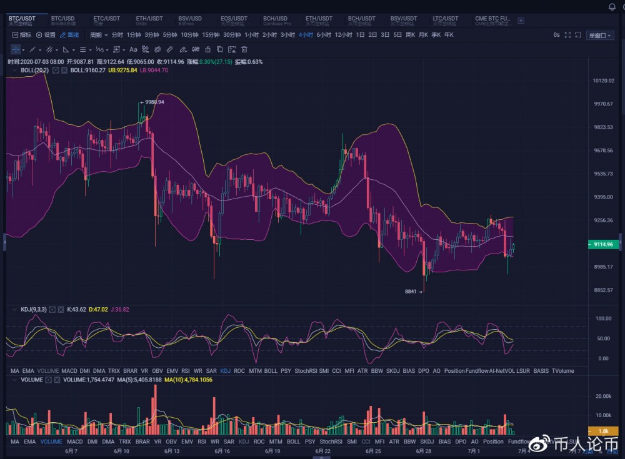The image size is (625, 459).
Task: Click the ruler measurement tool
Action: point(169,49)
